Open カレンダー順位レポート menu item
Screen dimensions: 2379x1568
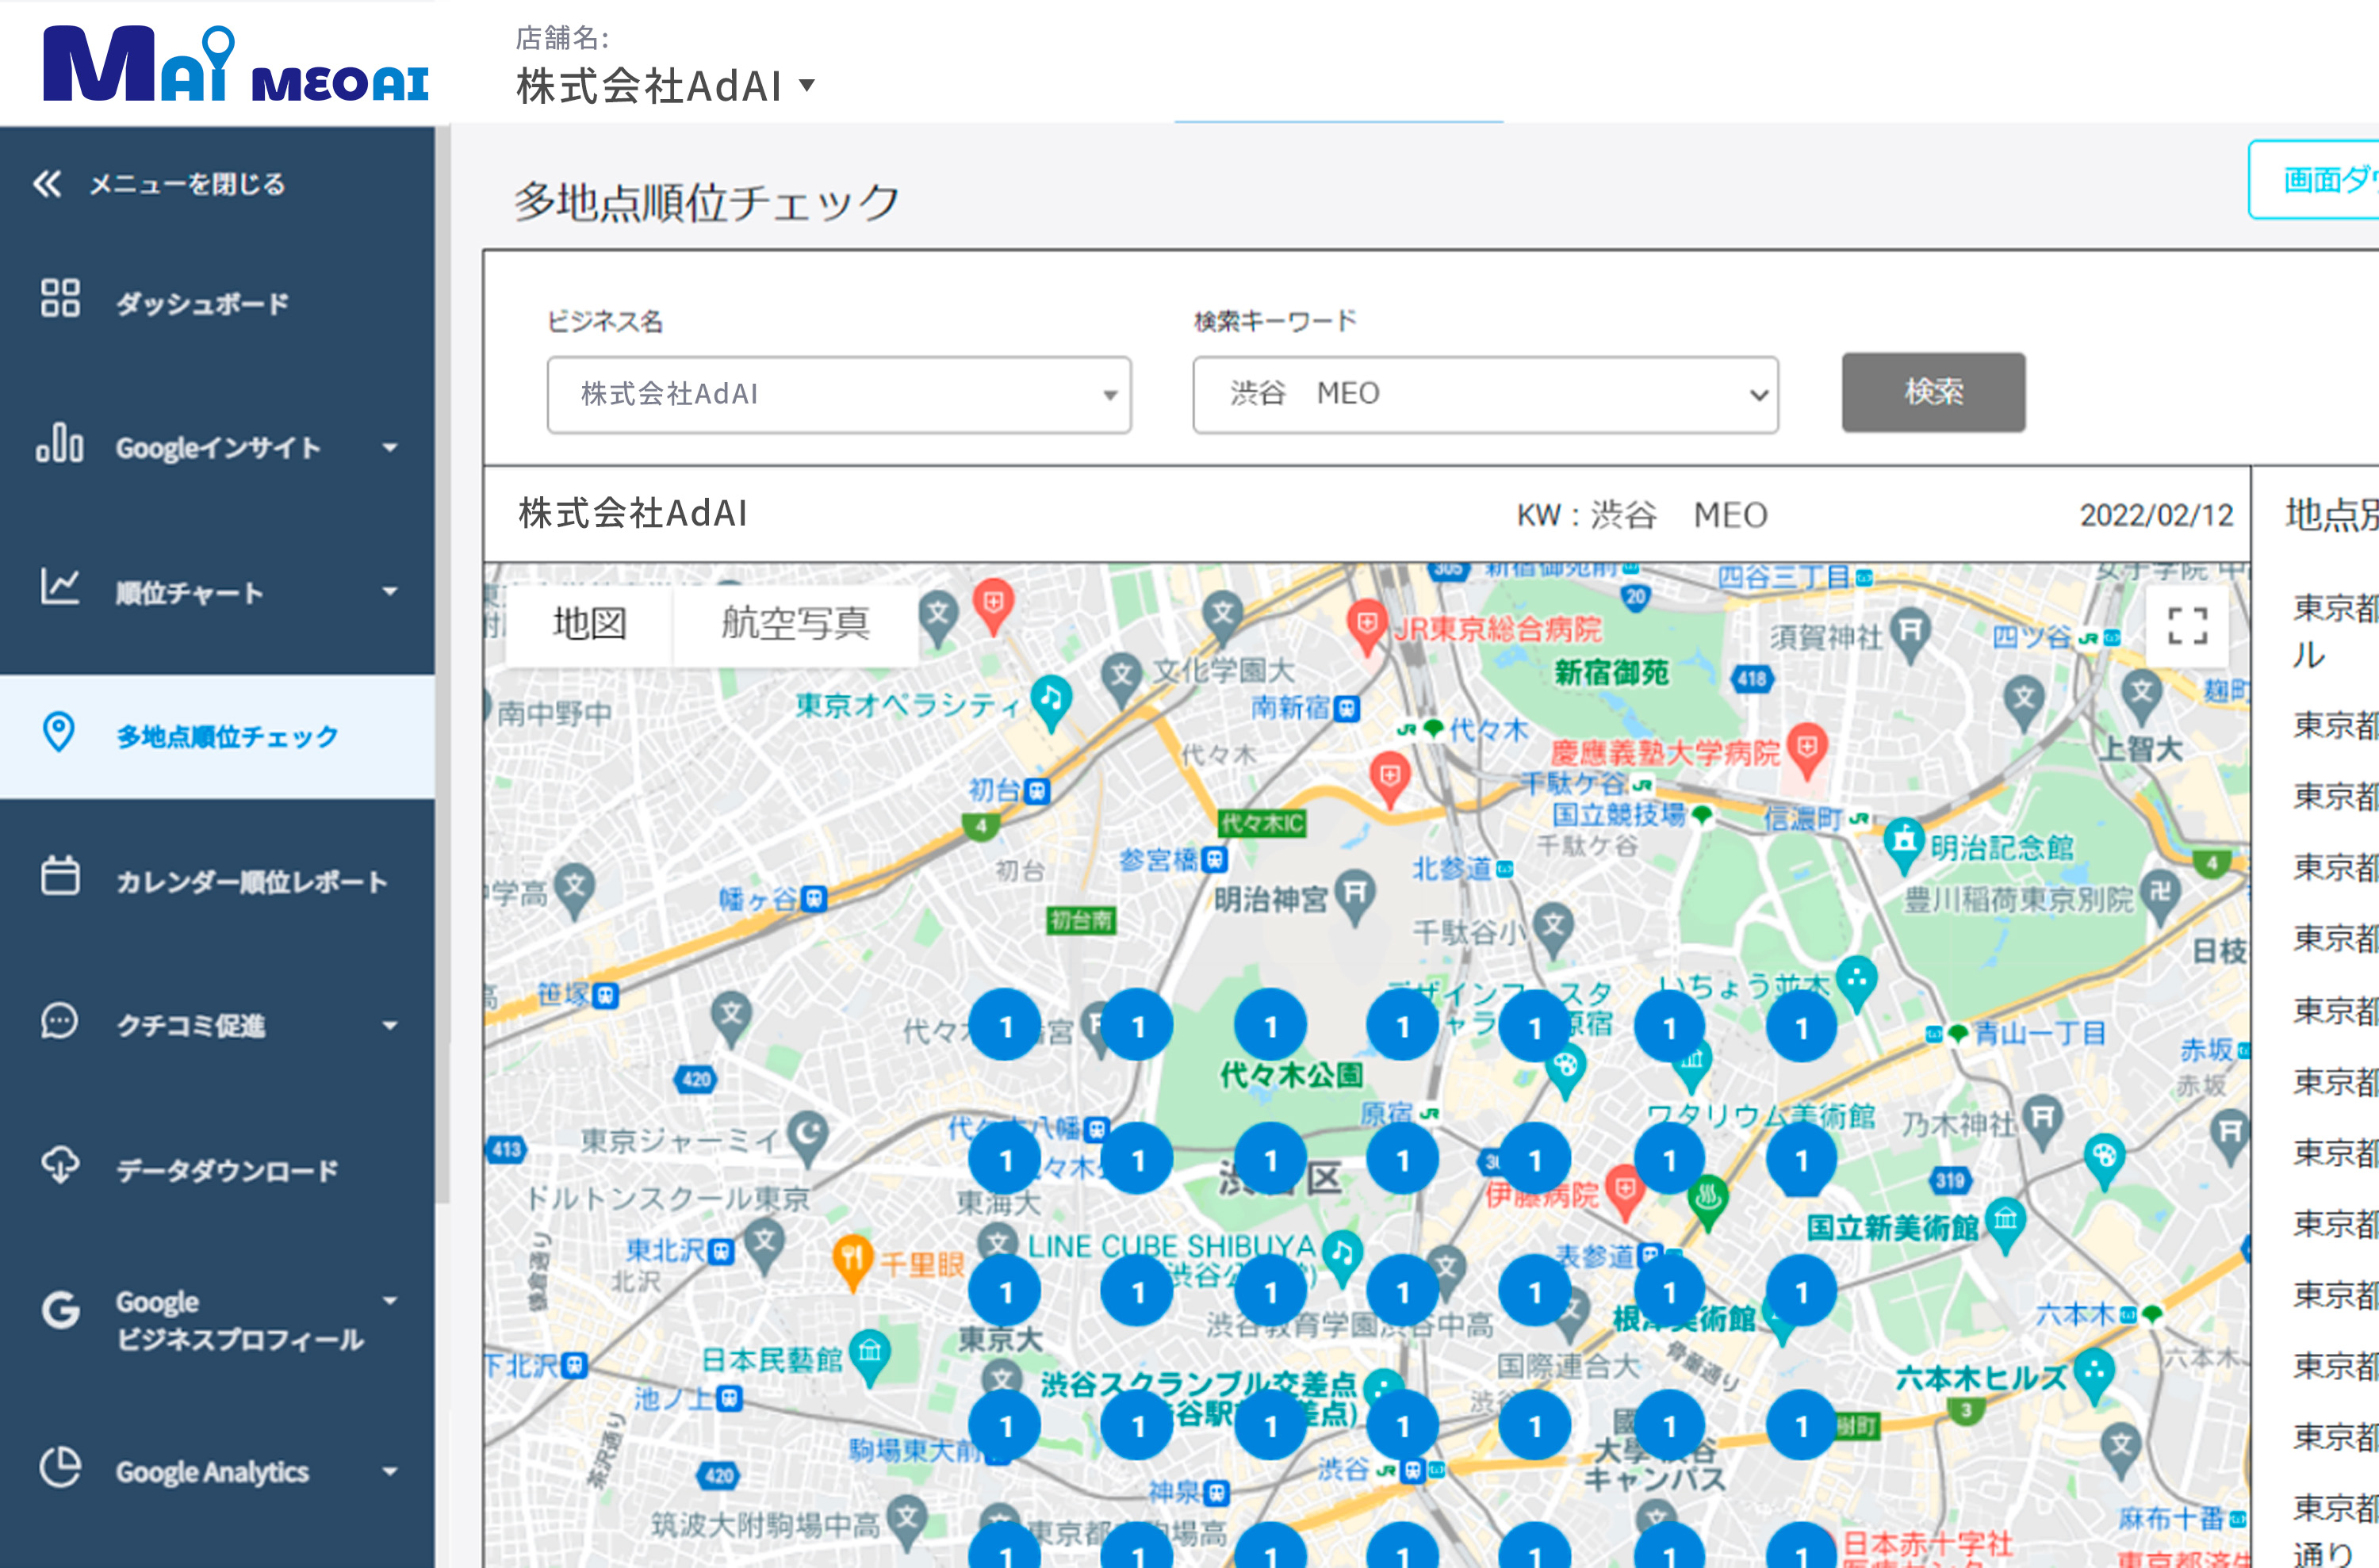[217, 881]
